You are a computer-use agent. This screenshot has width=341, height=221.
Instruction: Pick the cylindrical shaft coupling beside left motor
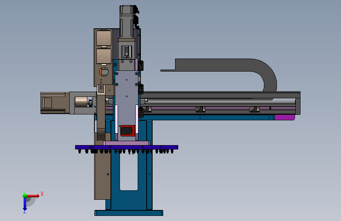click(81, 102)
